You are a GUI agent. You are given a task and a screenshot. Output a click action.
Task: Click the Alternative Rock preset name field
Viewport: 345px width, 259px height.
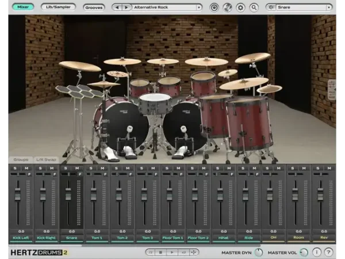pyautogui.click(x=164, y=7)
